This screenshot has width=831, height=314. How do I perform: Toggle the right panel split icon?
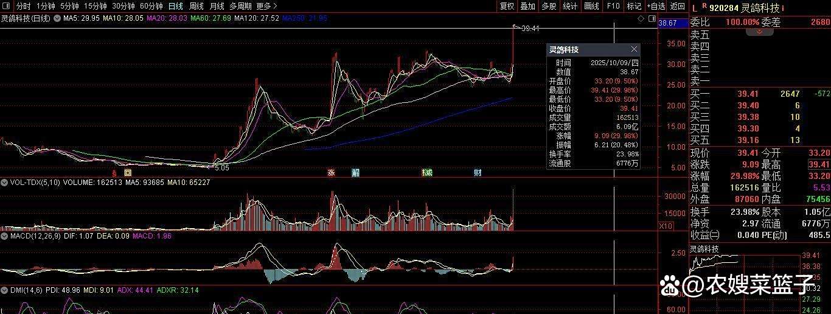click(652, 19)
